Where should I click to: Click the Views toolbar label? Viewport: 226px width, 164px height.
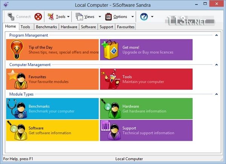click(x=89, y=17)
